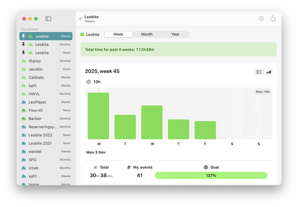Select Friday's bar in the chart
The image size is (298, 207).
click(205, 130)
